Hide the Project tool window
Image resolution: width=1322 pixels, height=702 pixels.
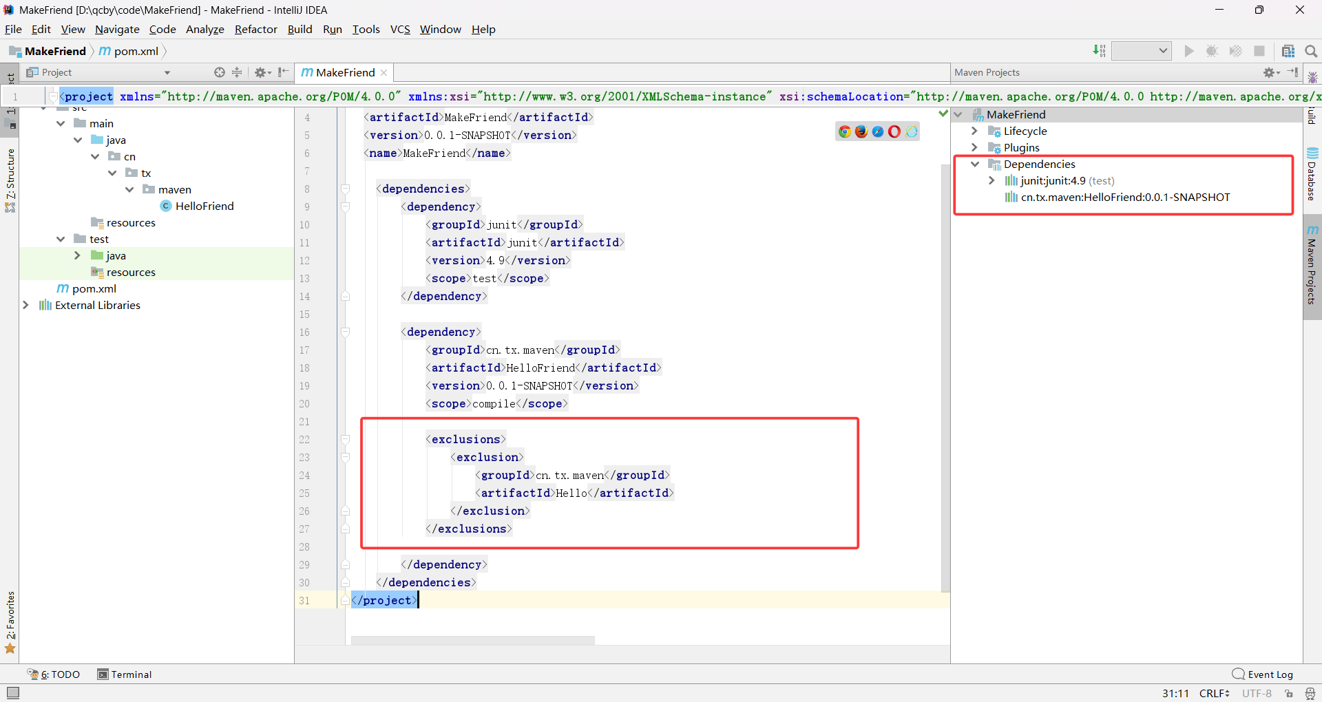pyautogui.click(x=283, y=72)
